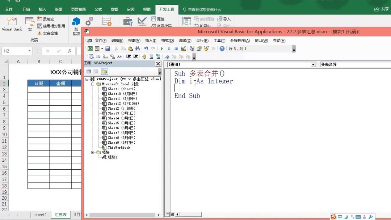
Task: Collapse the 模块 folder in Project Explorer
Action: (93, 152)
